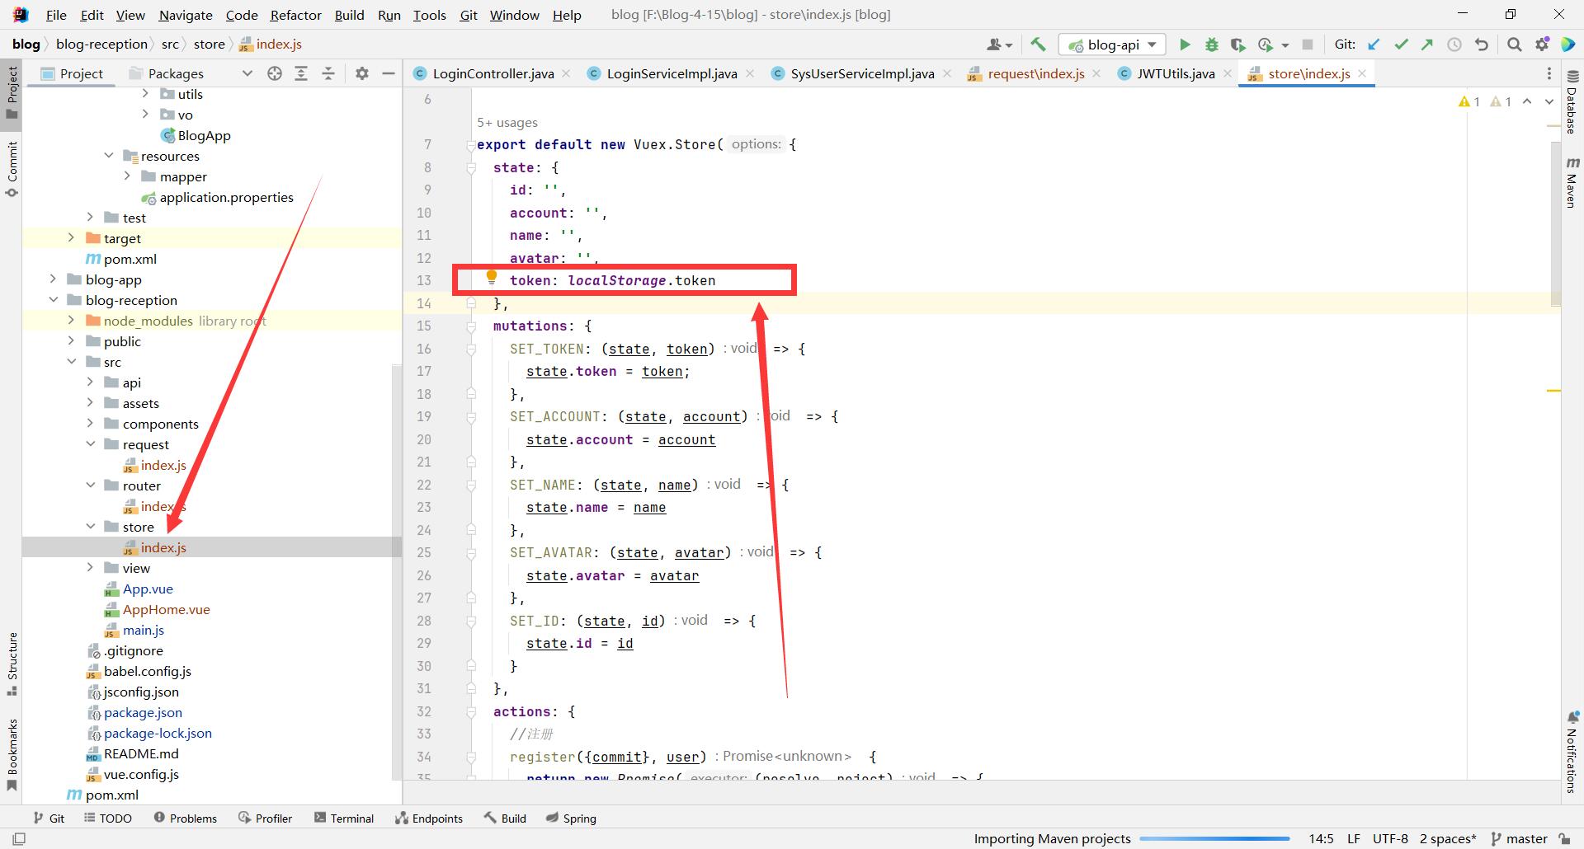Open Database tool window
This screenshot has width=1584, height=849.
pyautogui.click(x=1572, y=103)
